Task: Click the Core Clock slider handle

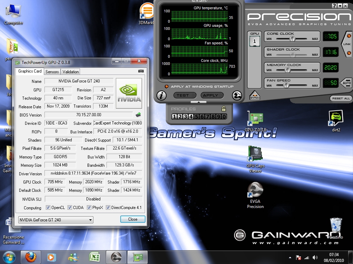Action: (292, 39)
